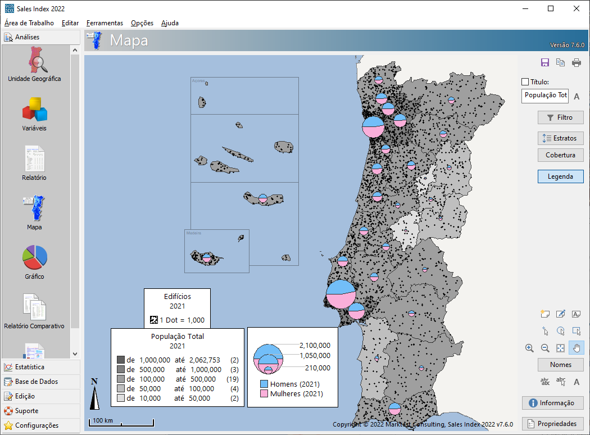The height and width of the screenshot is (435, 590).
Task: Click the Filtro button
Action: [x=560, y=117]
